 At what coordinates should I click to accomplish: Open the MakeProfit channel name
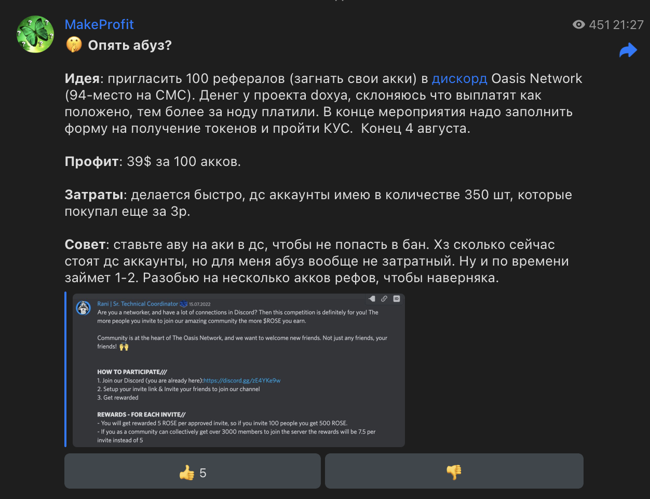tap(99, 24)
